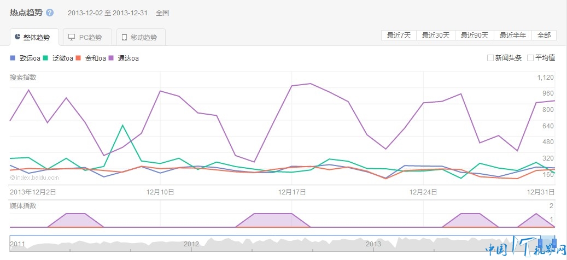Click the pie chart icon on 整体趋势
This screenshot has width=567, height=260.
17,37
